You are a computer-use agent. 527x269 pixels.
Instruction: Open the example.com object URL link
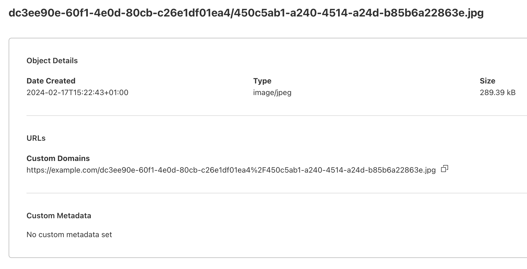[231, 170]
